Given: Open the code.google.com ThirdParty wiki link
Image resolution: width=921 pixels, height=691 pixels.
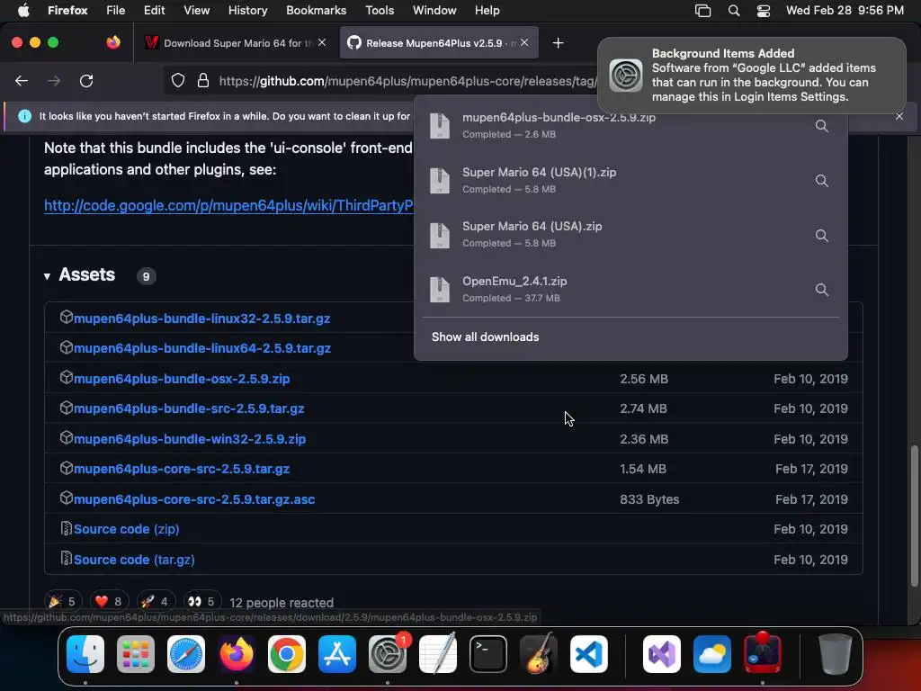Looking at the screenshot, I should pyautogui.click(x=229, y=206).
